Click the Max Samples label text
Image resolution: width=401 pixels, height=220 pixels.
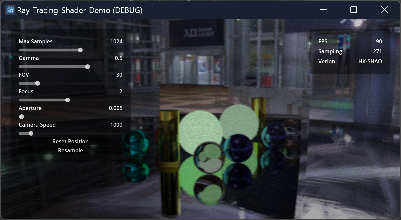point(35,41)
